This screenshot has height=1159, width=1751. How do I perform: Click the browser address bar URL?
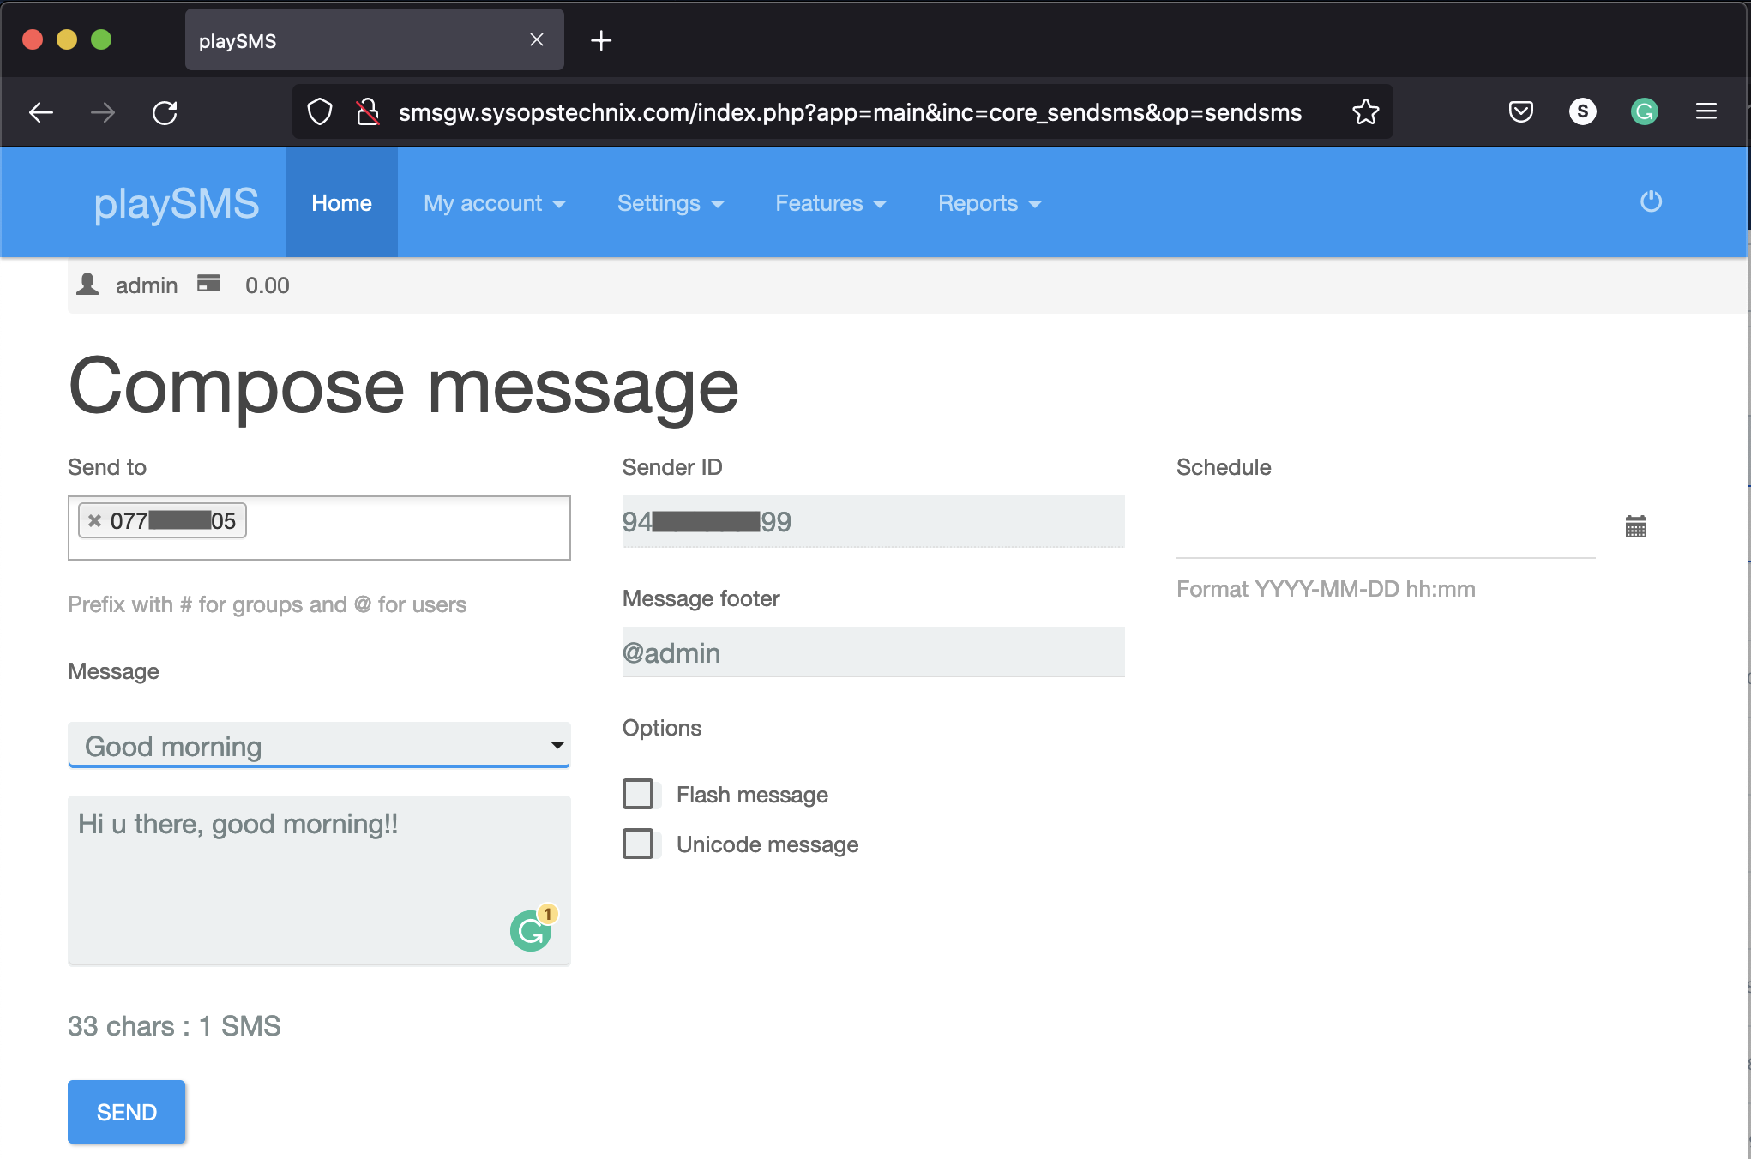(850, 112)
